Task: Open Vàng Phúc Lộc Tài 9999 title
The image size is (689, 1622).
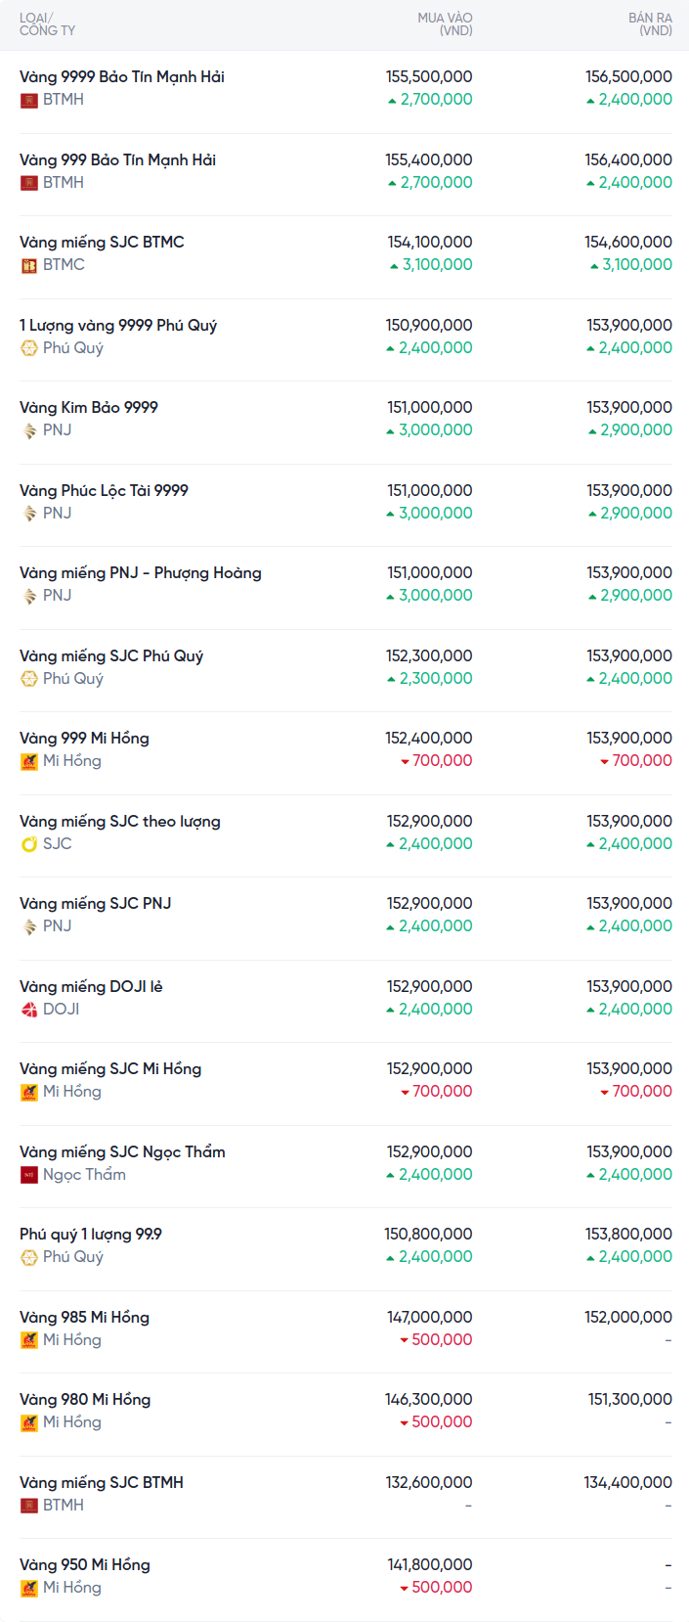Action: pos(104,490)
